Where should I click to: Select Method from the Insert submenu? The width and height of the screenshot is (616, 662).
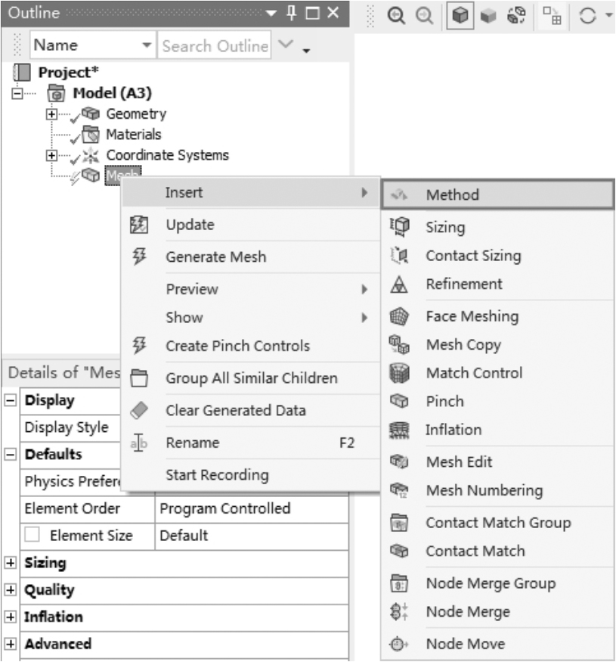(x=452, y=194)
